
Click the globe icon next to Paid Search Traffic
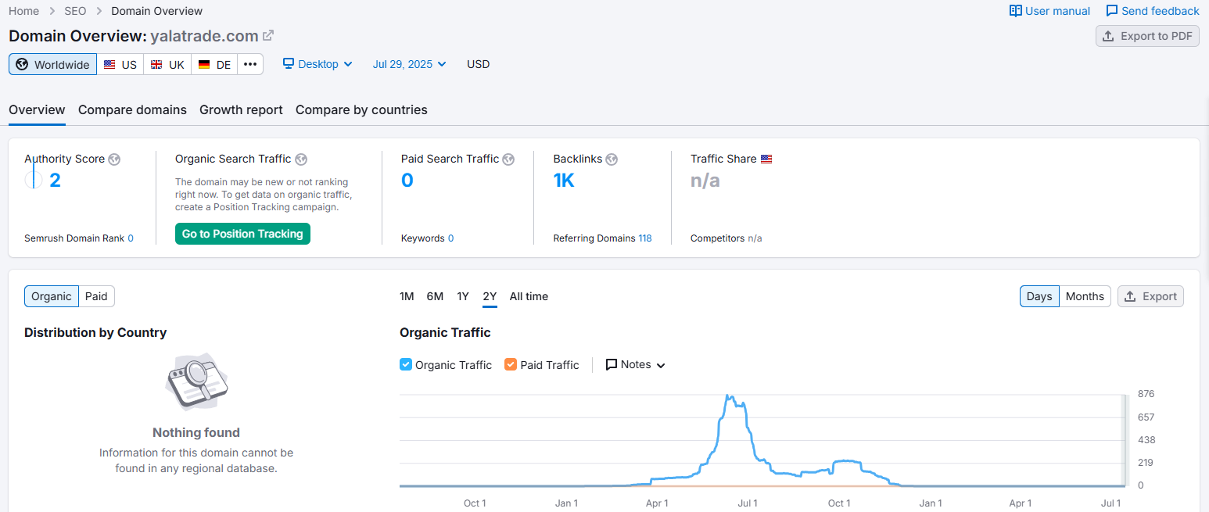click(x=508, y=159)
